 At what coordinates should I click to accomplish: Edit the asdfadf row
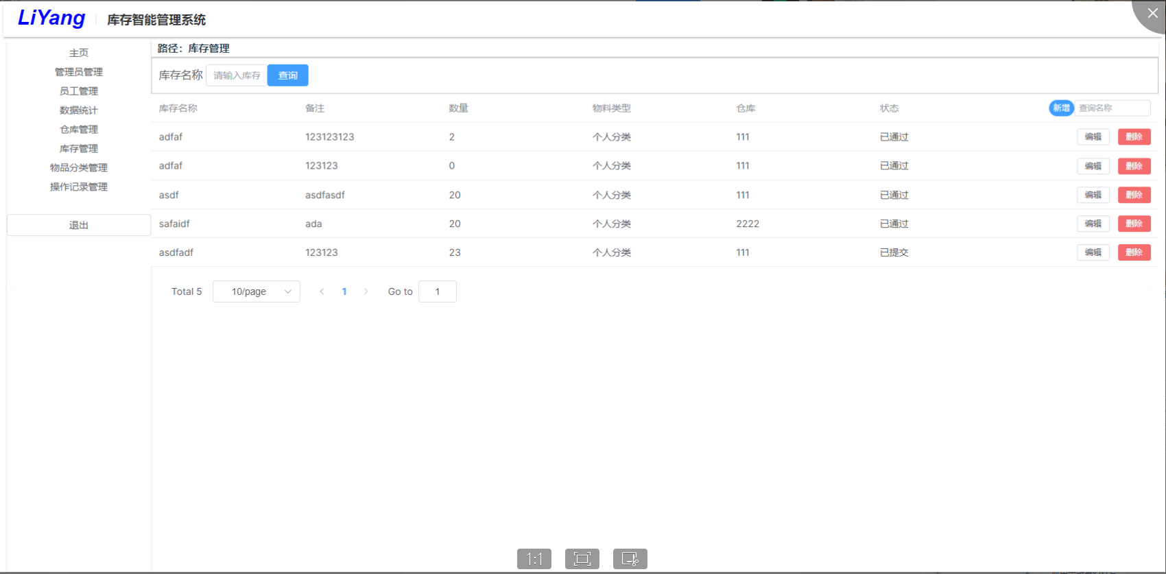(1093, 252)
